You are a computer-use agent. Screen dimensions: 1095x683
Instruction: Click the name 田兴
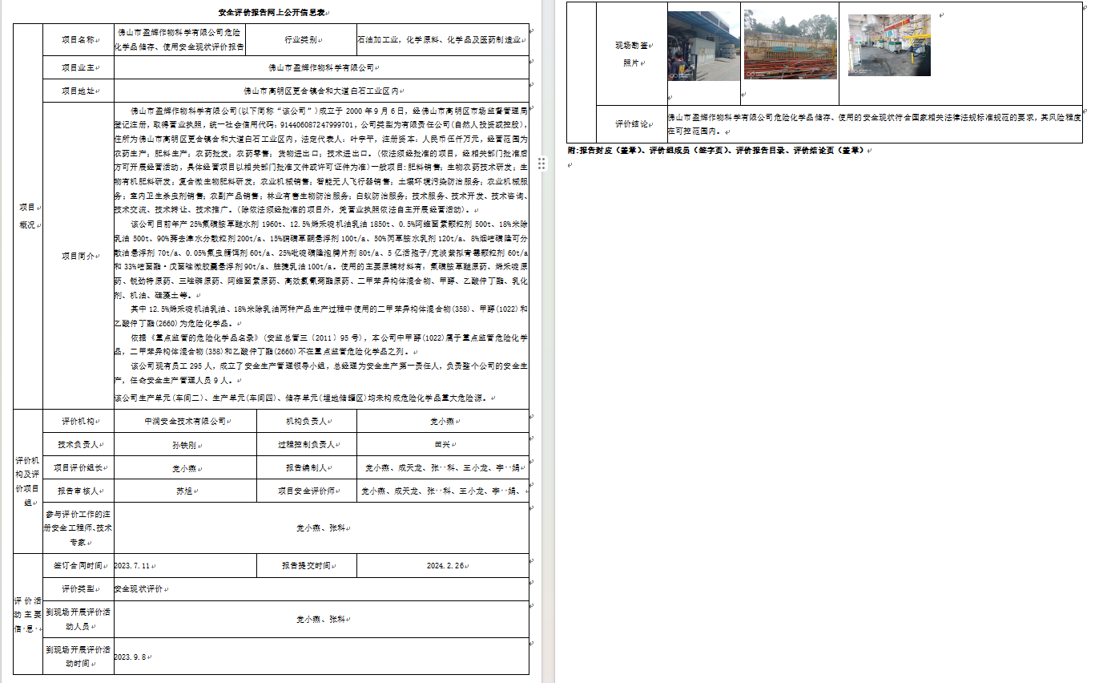point(442,444)
